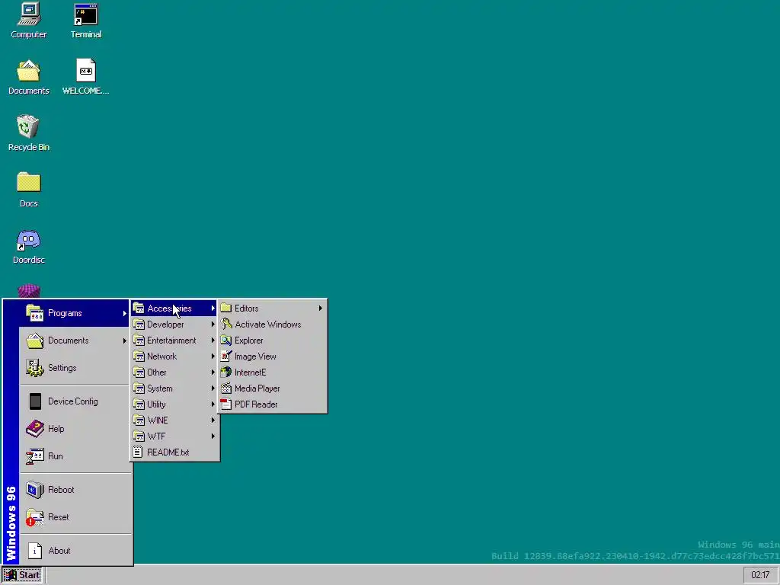Click the About info icon

click(x=35, y=551)
